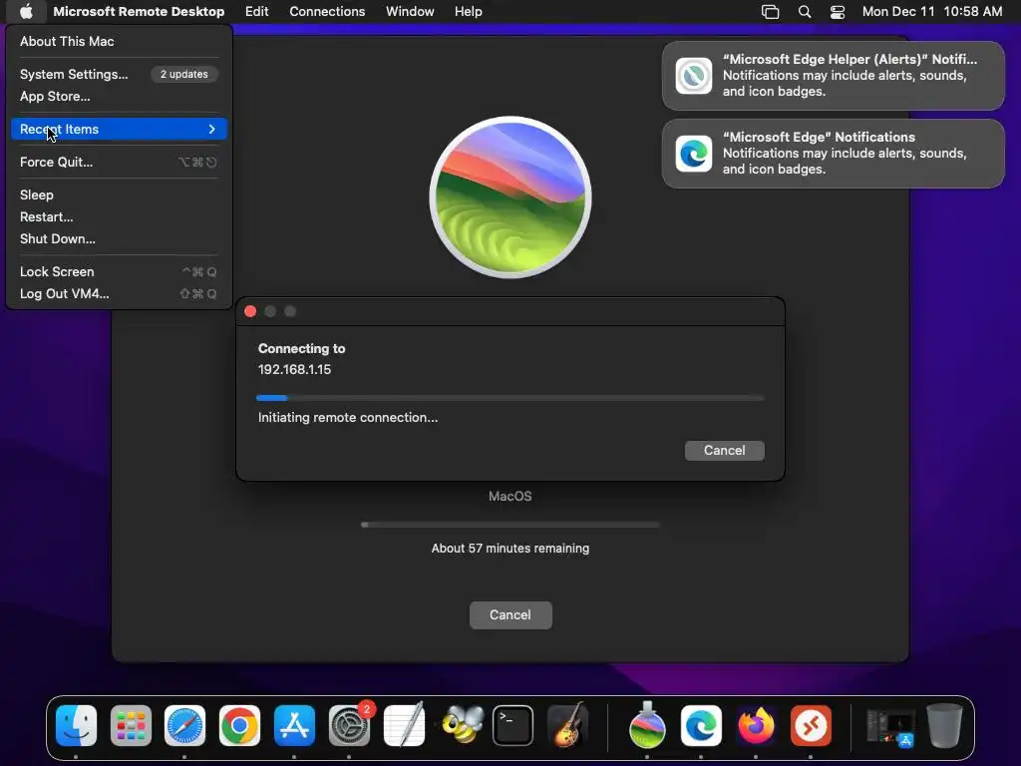Click the 2 updates badge

(184, 74)
